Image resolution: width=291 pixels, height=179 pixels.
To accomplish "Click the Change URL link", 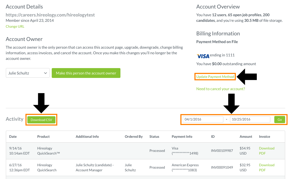I will click(x=15, y=26).
